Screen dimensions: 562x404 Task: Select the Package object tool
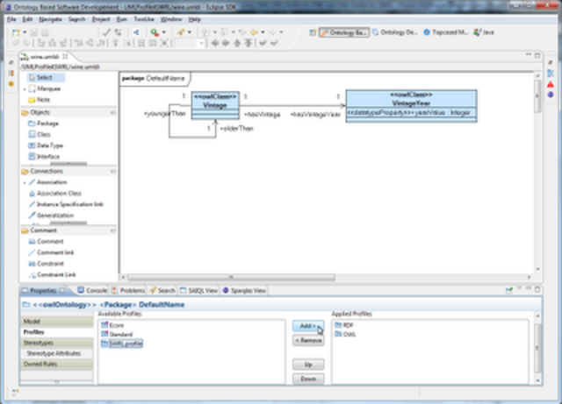click(44, 124)
